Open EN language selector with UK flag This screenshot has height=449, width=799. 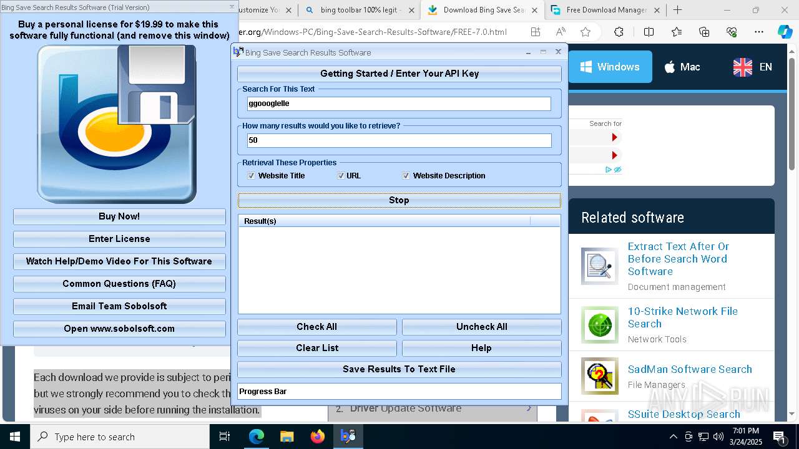click(x=753, y=67)
